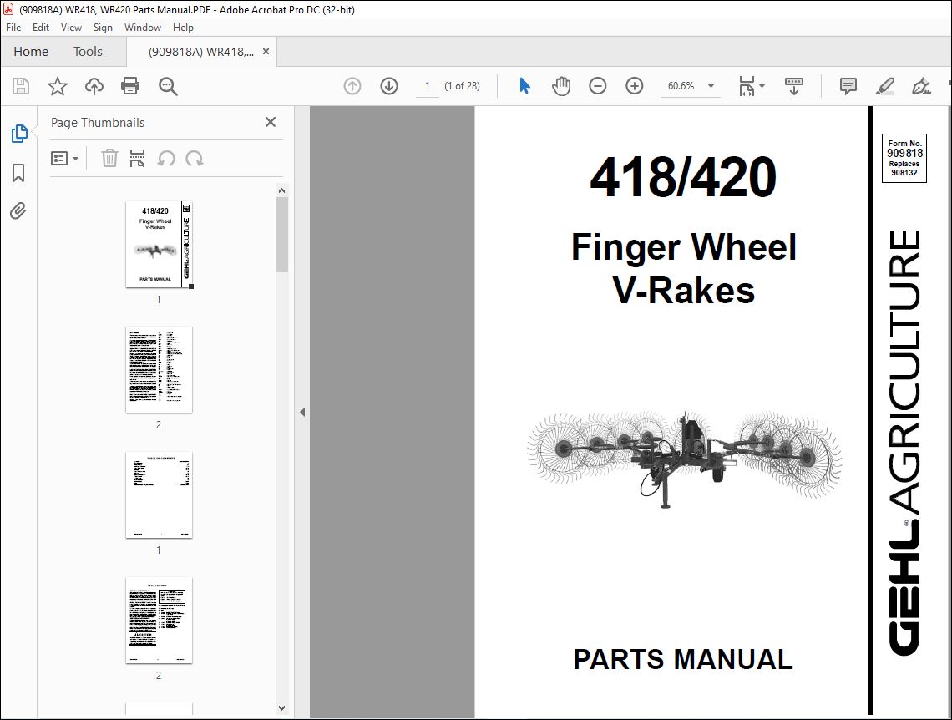Image resolution: width=952 pixels, height=720 pixels.
Task: Open the Attachments paperclip panel
Action: tap(18, 211)
